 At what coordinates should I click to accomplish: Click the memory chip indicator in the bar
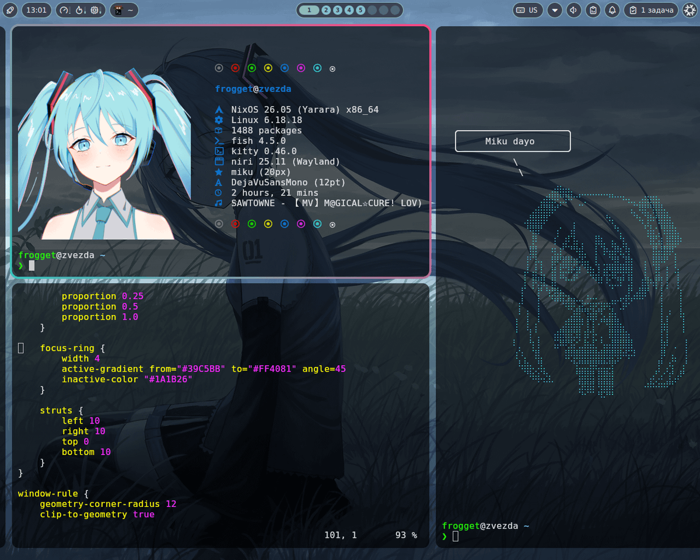(x=95, y=10)
